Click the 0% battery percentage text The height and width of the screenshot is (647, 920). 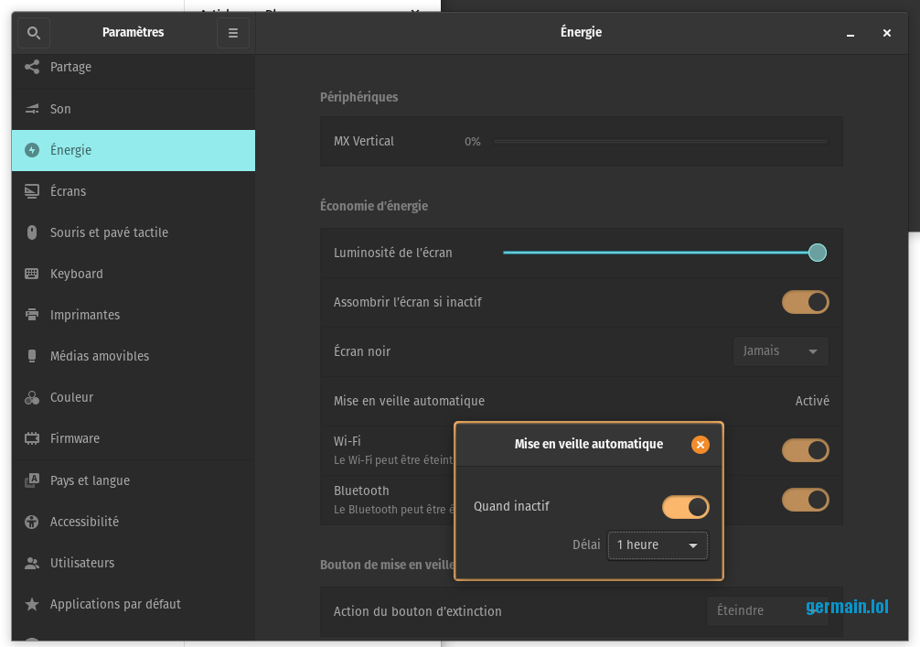click(x=472, y=142)
